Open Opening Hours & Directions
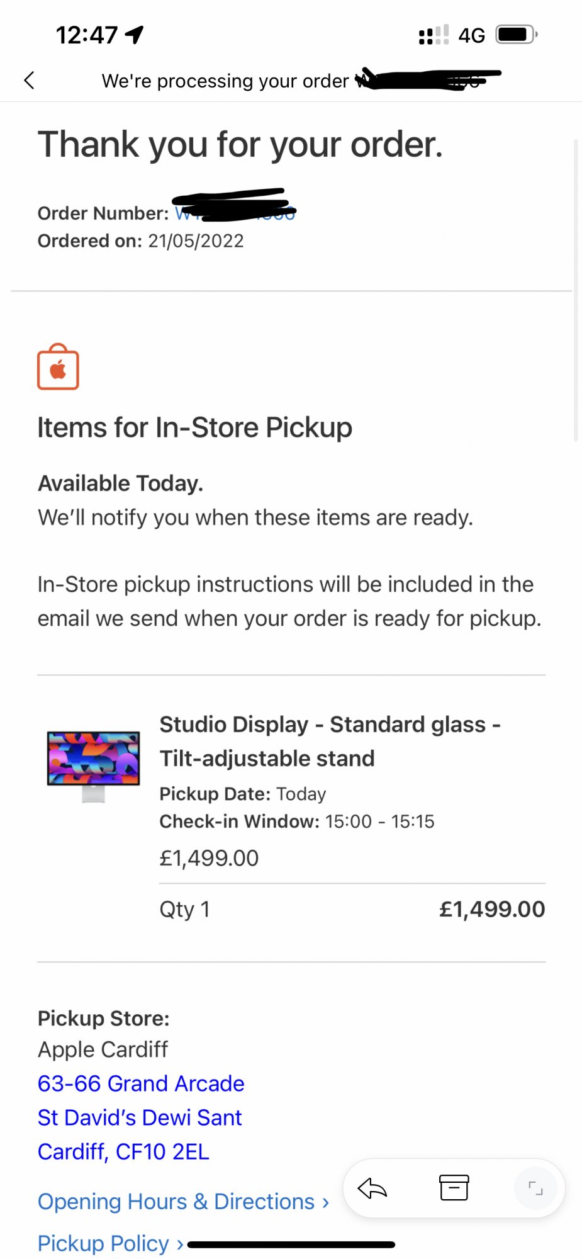This screenshot has height=1259, width=582. [x=183, y=1201]
